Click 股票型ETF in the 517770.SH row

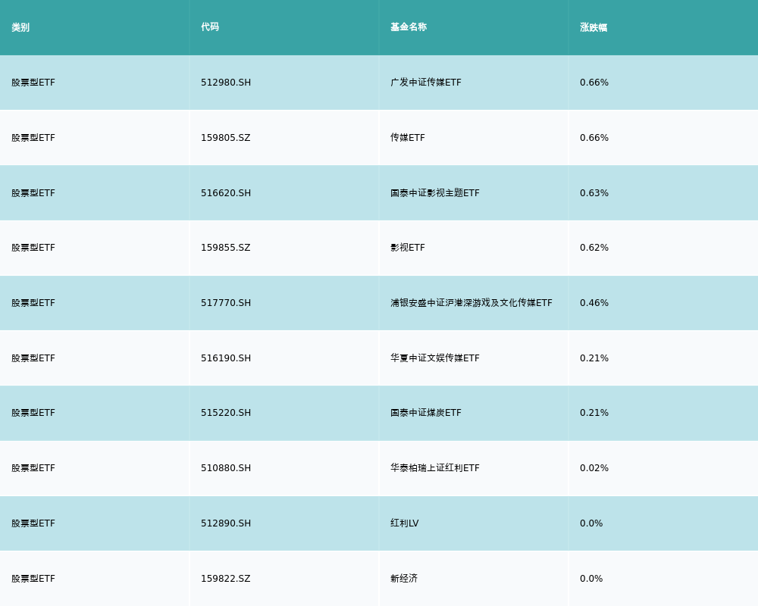pyautogui.click(x=33, y=303)
